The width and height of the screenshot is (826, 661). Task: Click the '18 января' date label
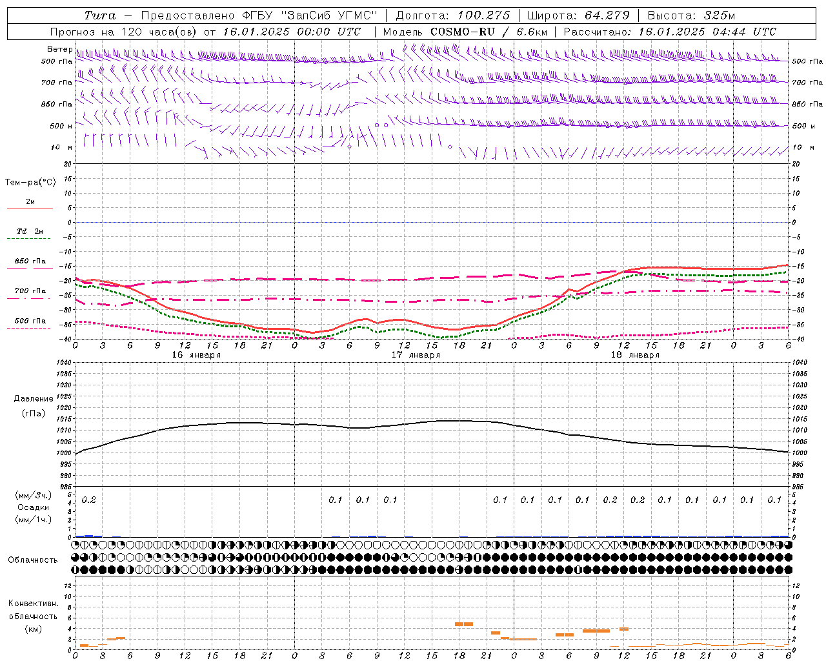635,355
